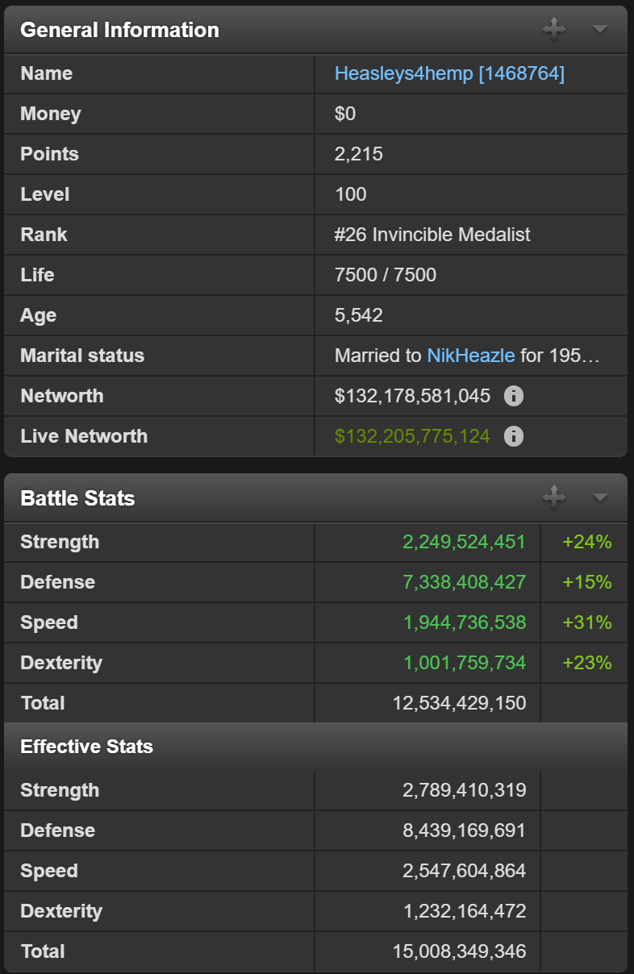The height and width of the screenshot is (974, 634).
Task: Open the NikHeazle spouse profile link
Action: point(471,356)
